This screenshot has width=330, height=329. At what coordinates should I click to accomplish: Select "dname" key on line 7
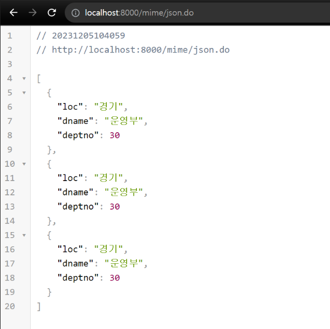coord(75,121)
